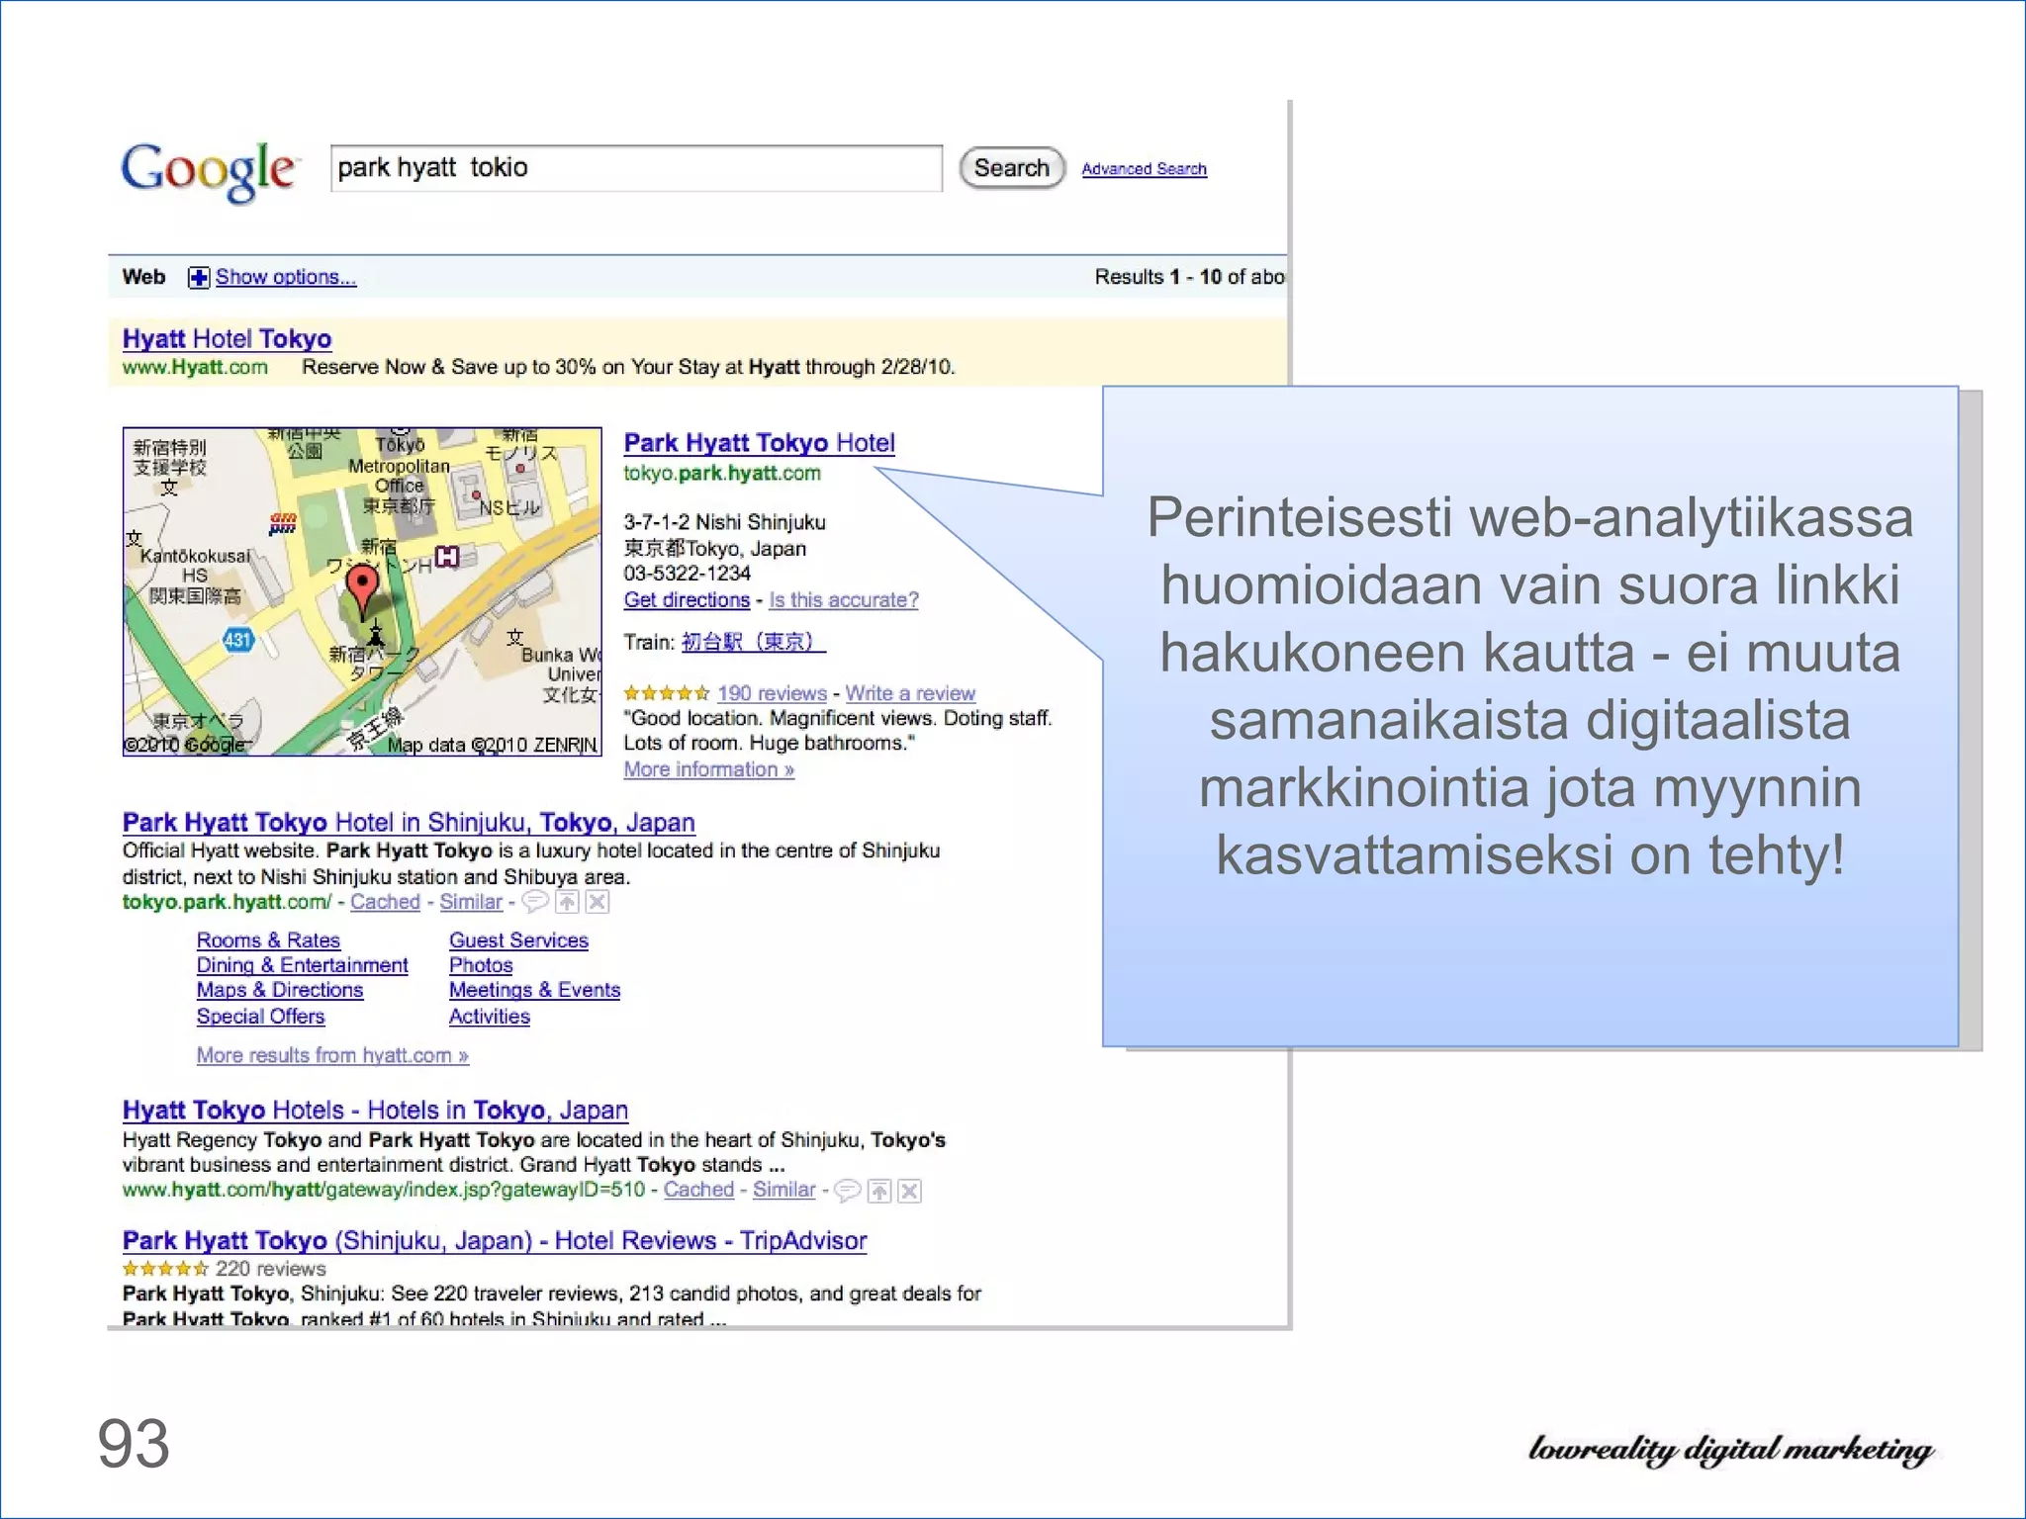2026x1519 pixels.
Task: Click the red map pin marker
Action: point(363,590)
